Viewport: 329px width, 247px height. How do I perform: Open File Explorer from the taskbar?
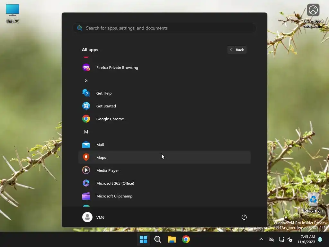pyautogui.click(x=172, y=239)
